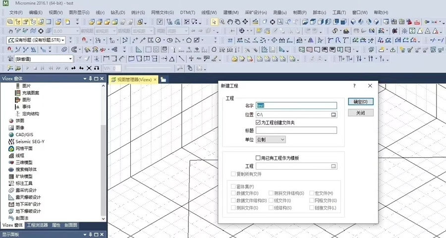The width and height of the screenshot is (446, 238).
Task: Tick the 线文件(t) checkbox
Action: 271,200
